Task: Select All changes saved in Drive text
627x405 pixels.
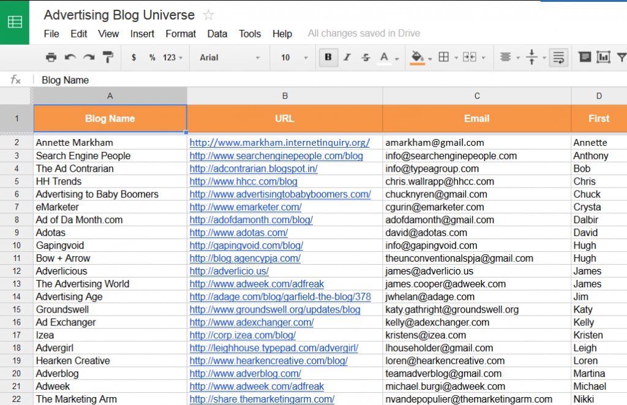Action: coord(364,33)
